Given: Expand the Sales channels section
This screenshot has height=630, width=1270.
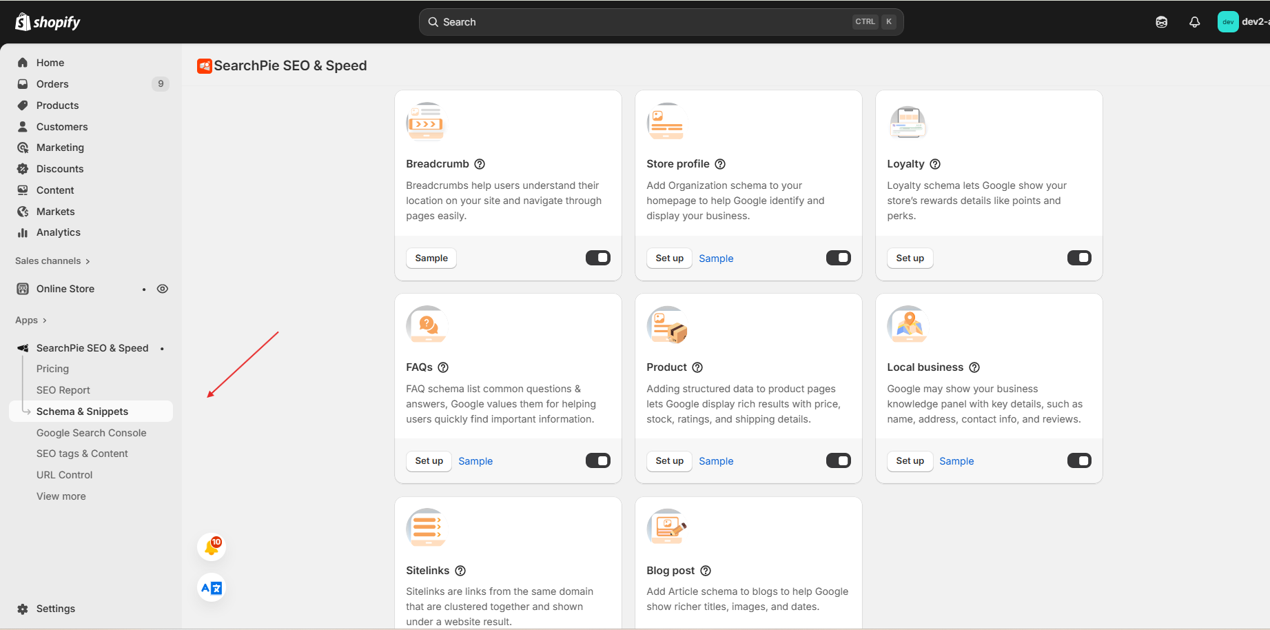Looking at the screenshot, I should [x=52, y=261].
